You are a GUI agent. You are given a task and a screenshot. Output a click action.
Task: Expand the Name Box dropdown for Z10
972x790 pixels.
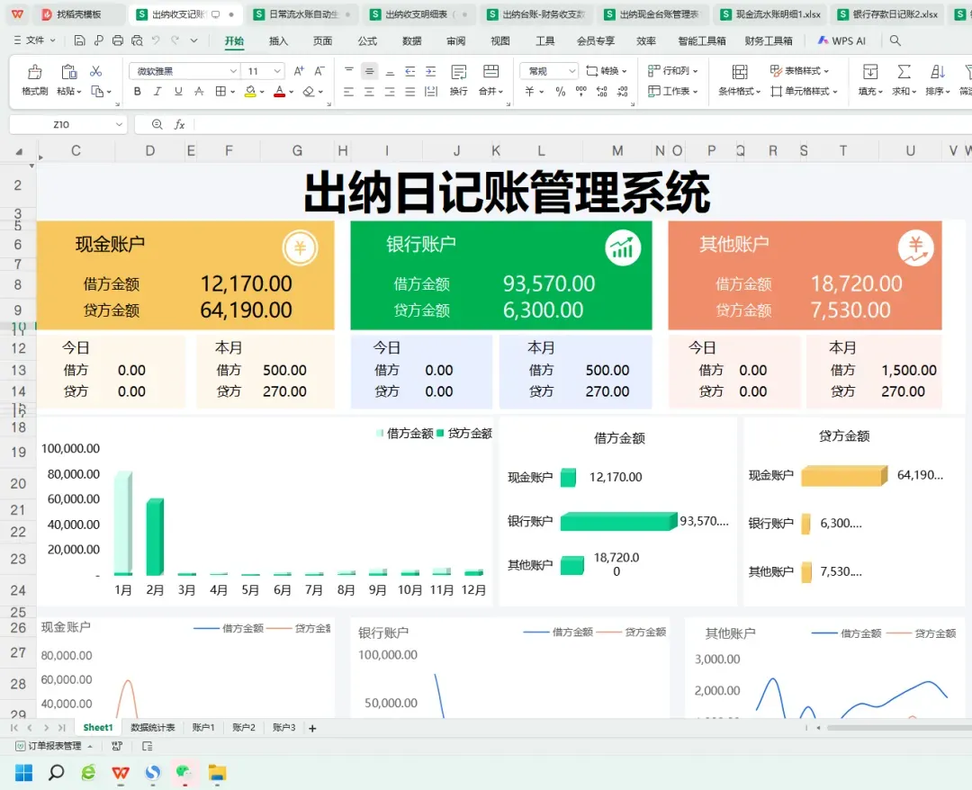(119, 124)
